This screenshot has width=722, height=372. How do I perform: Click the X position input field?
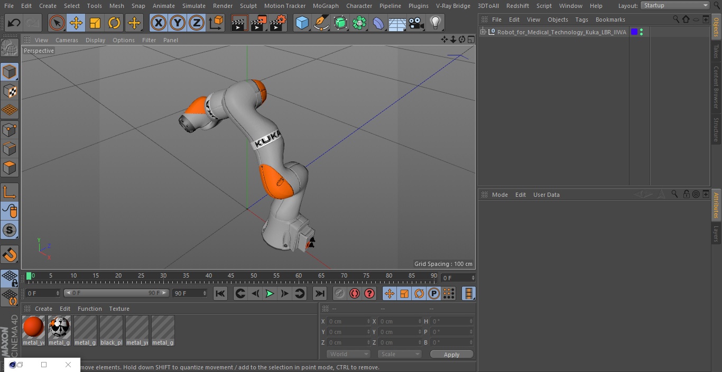348,321
